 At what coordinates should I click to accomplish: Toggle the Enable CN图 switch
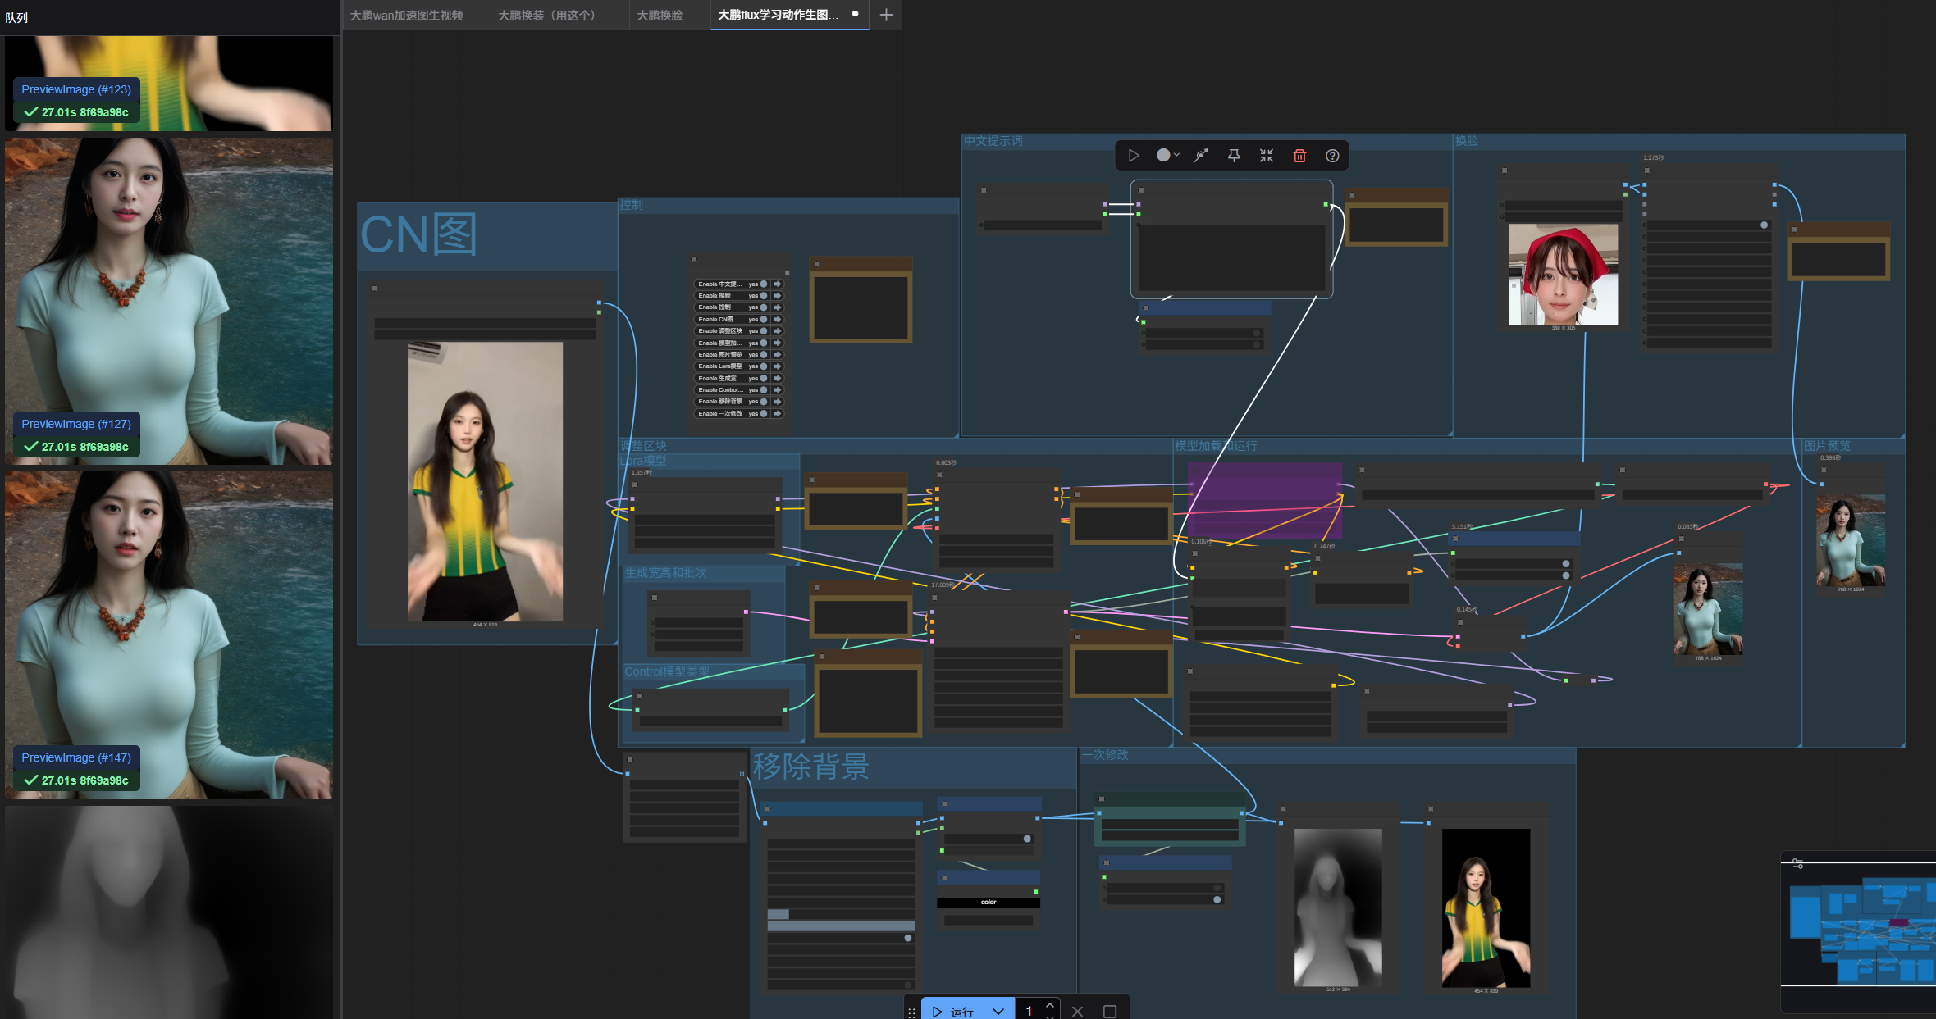tap(764, 319)
